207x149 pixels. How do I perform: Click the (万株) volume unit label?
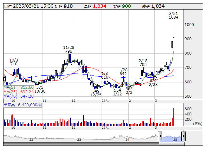pyautogui.click(x=197, y=124)
